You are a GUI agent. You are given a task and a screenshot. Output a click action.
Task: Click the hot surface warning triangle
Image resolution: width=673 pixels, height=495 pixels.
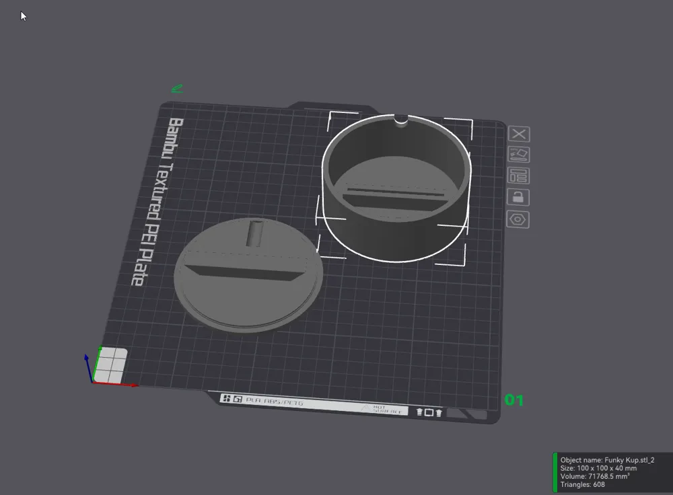click(x=364, y=406)
